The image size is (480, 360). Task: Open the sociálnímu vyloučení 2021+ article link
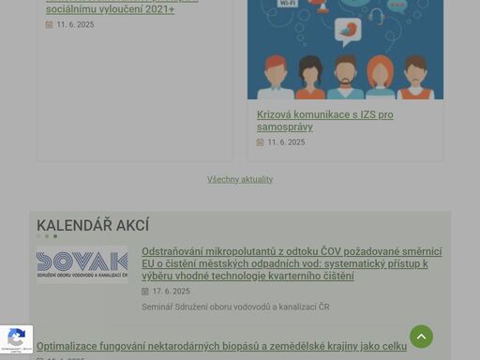click(x=110, y=8)
